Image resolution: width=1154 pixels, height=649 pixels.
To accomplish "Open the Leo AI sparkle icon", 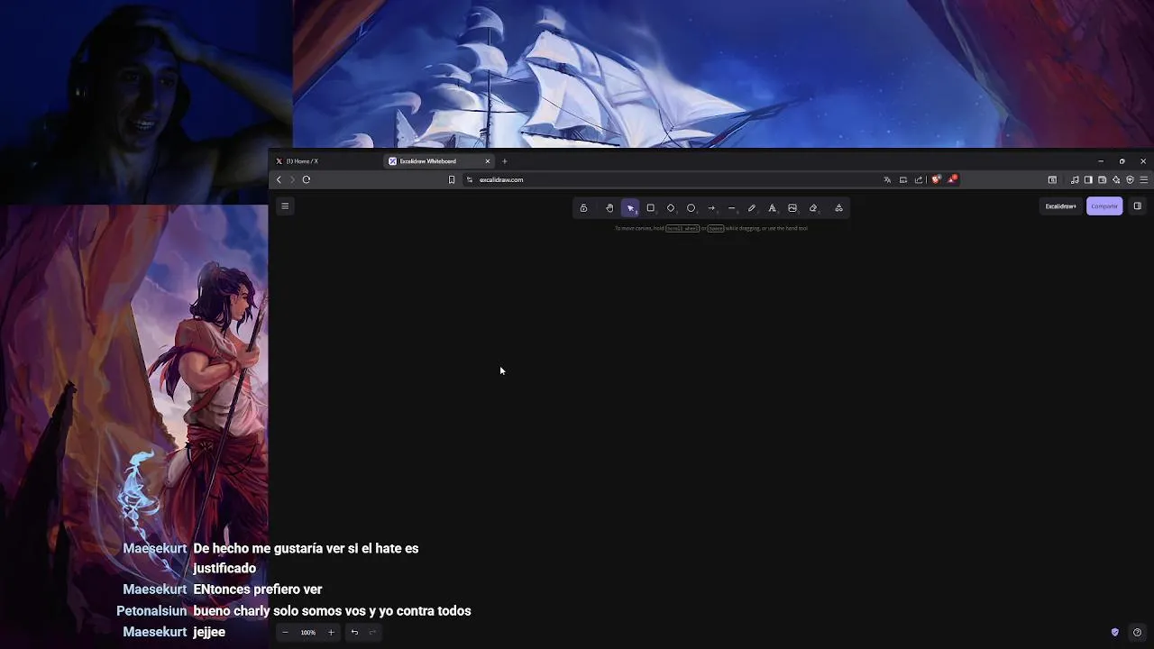I will (1116, 179).
